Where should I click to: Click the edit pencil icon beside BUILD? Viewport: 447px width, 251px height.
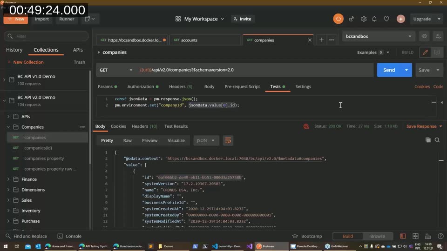click(425, 53)
